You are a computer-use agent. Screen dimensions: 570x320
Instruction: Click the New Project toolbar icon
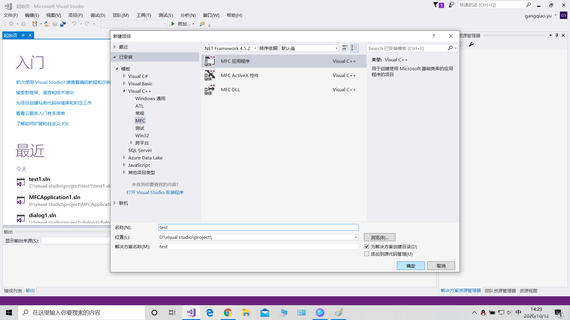coord(35,24)
